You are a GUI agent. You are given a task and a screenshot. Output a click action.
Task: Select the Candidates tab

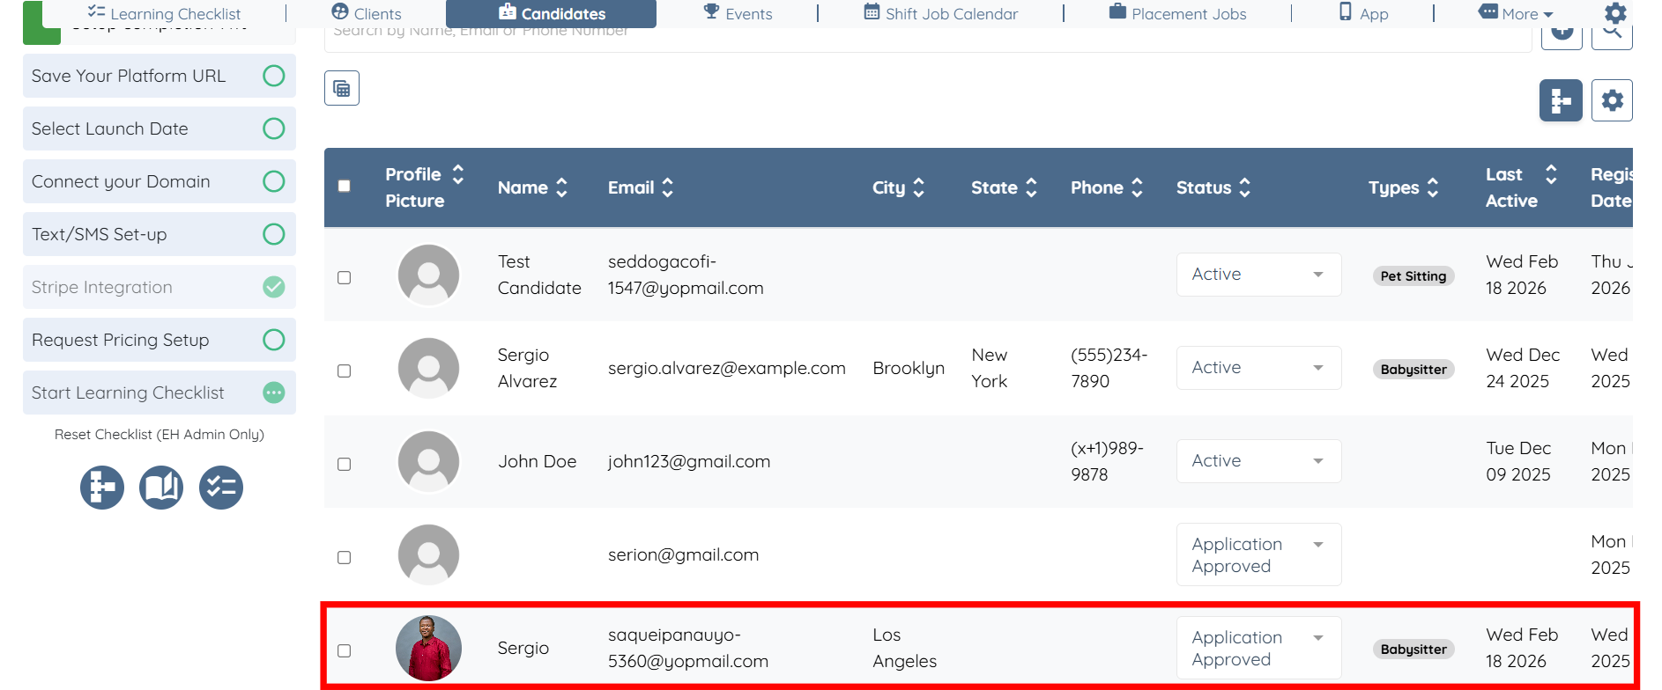tap(552, 13)
